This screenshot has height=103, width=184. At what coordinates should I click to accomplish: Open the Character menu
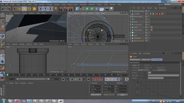pos(92,5)
